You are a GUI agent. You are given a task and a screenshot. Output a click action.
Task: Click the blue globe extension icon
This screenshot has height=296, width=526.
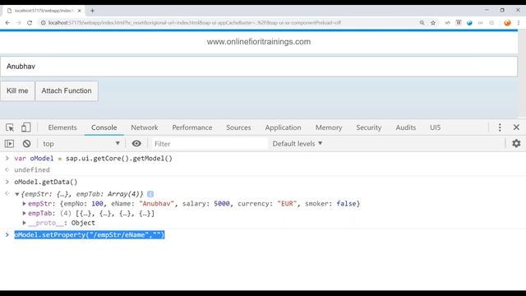tap(469, 23)
